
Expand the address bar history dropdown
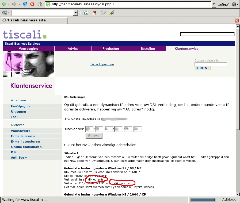click(x=214, y=4)
